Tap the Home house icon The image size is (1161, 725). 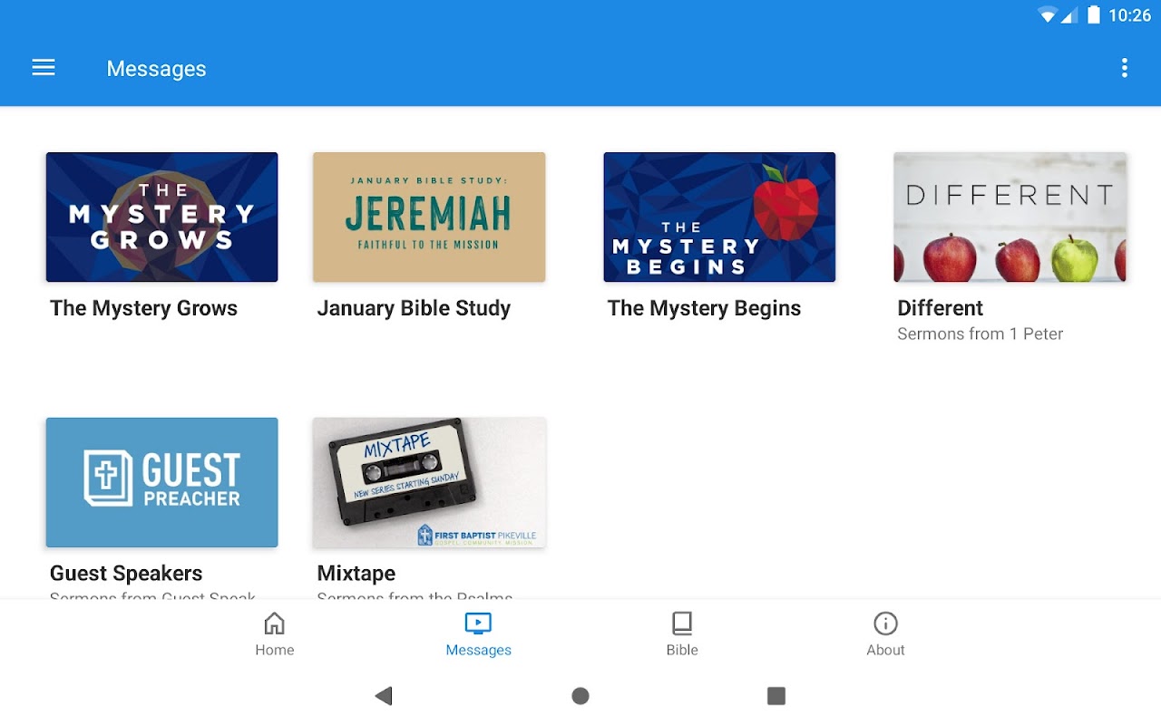click(x=274, y=623)
